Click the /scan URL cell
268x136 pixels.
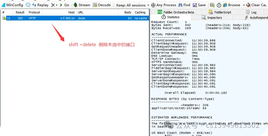[81, 18]
